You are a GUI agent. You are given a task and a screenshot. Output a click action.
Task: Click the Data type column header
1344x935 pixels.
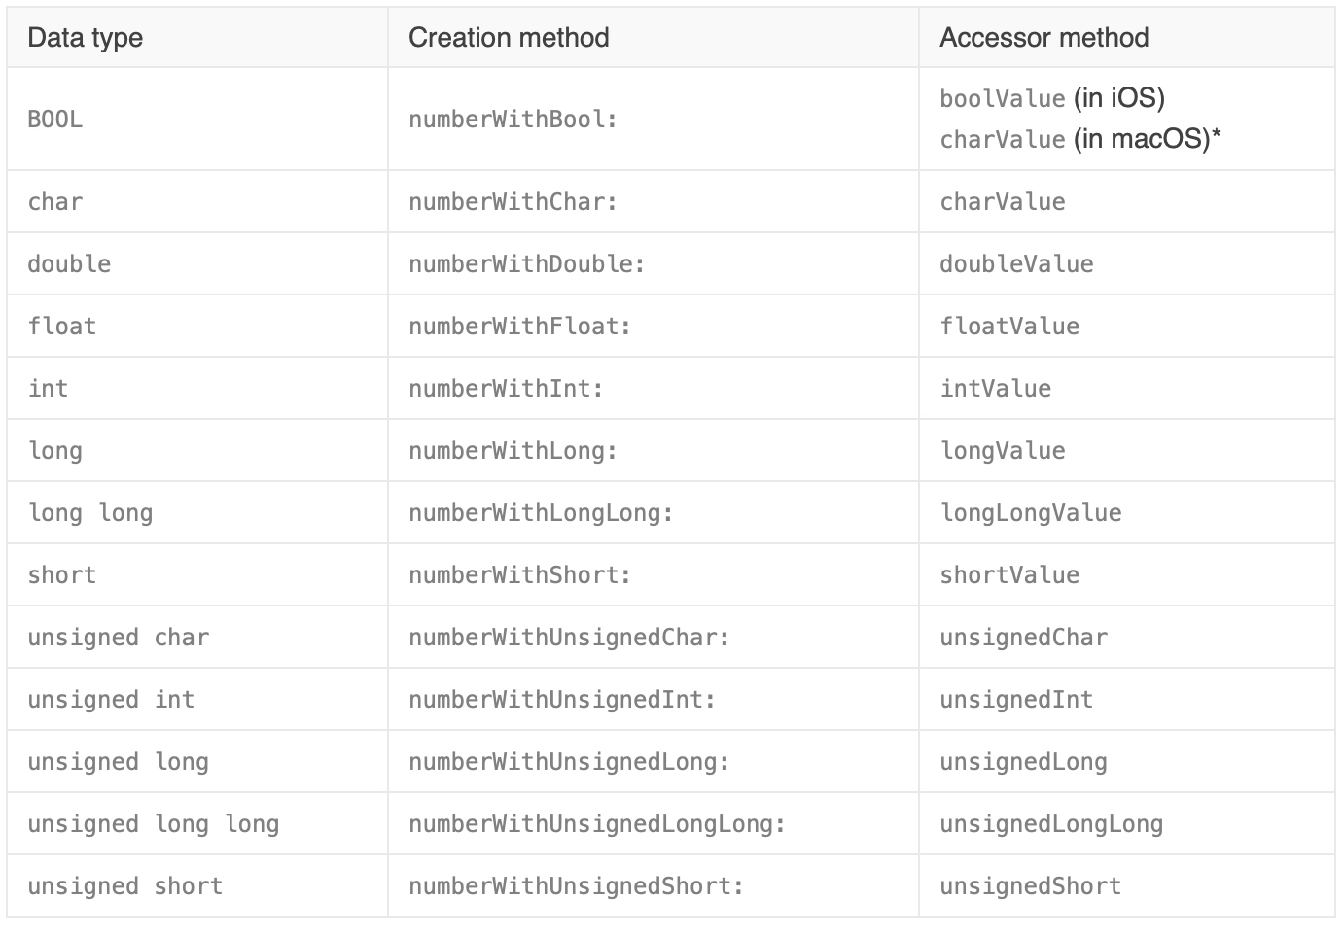pos(86,38)
